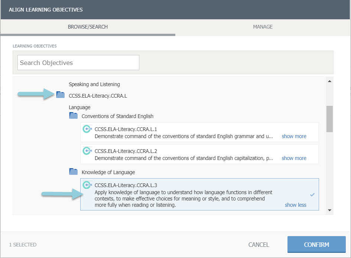Click the scroll down arrow of objectives list
351x258 pixels.
(x=329, y=210)
